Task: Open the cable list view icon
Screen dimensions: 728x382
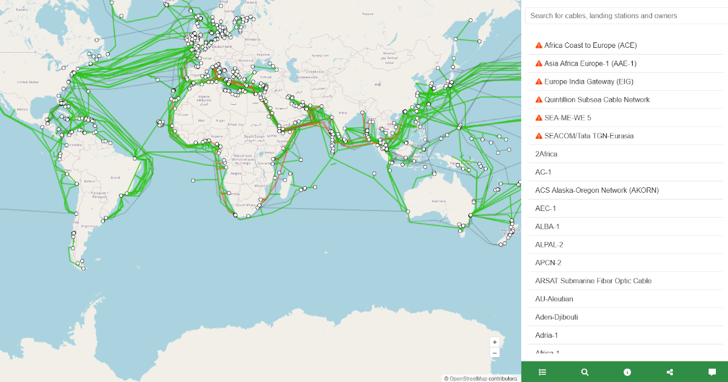Action: tap(542, 372)
